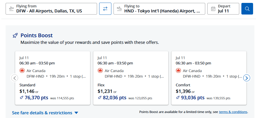Open the Depart Jul 11 date picker
Screen dimensions: 256x118
[x=223, y=9]
